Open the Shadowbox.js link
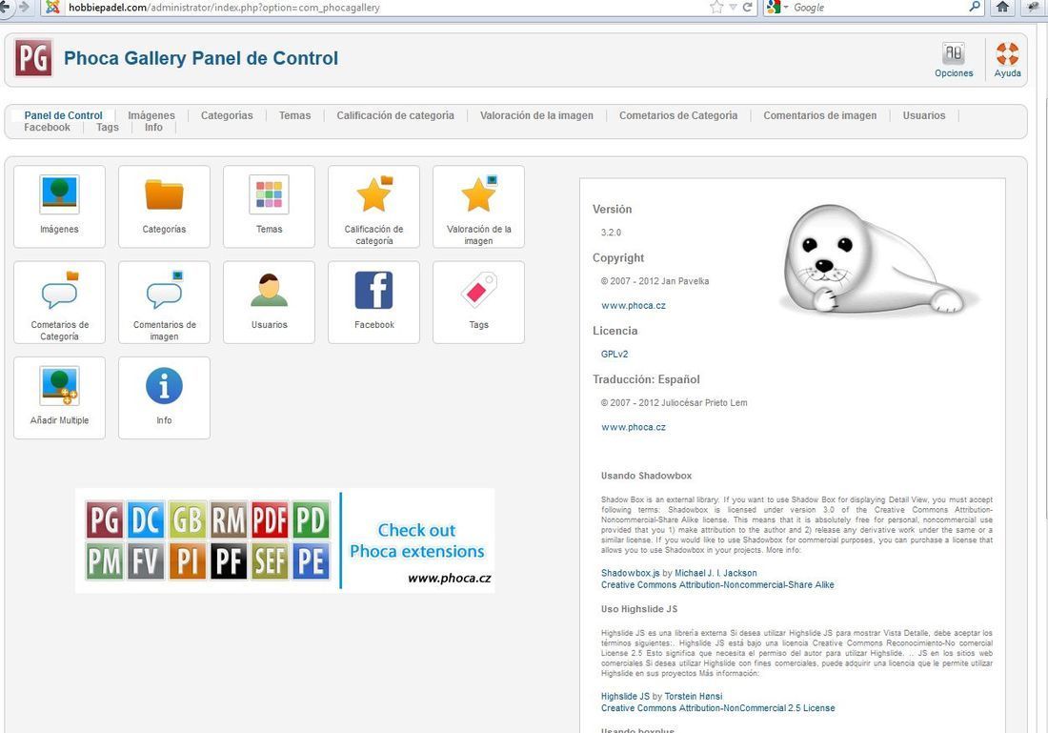Image resolution: width=1048 pixels, height=733 pixels. click(631, 573)
